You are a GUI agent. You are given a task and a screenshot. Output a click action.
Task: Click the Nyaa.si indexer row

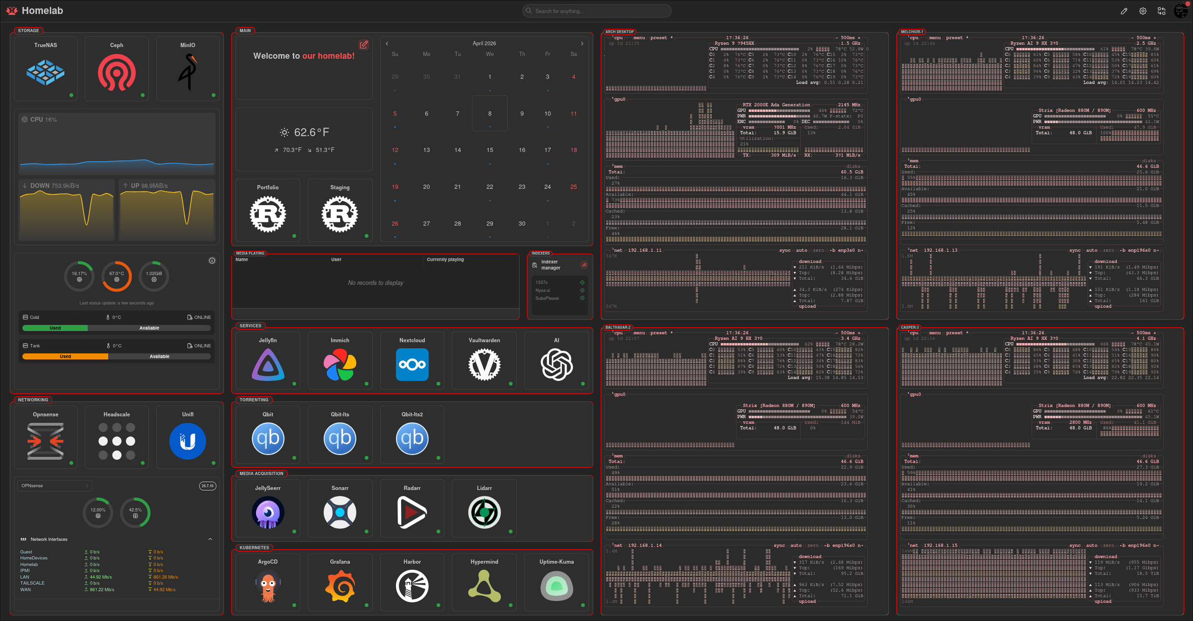click(560, 290)
